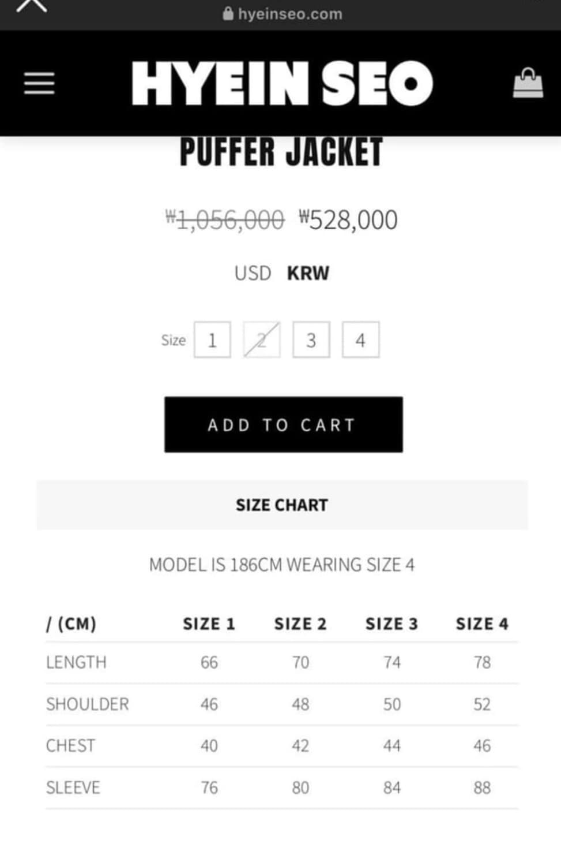Close the in-app browser page
The width and height of the screenshot is (561, 866).
coord(32,6)
